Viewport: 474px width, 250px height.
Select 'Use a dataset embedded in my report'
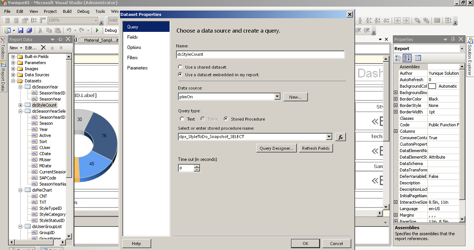(181, 74)
